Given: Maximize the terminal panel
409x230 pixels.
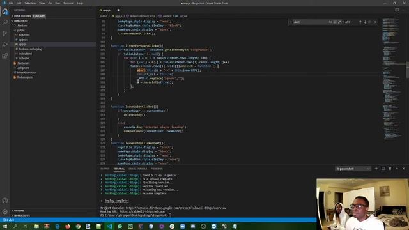Looking at the screenshot, I should [x=397, y=169].
